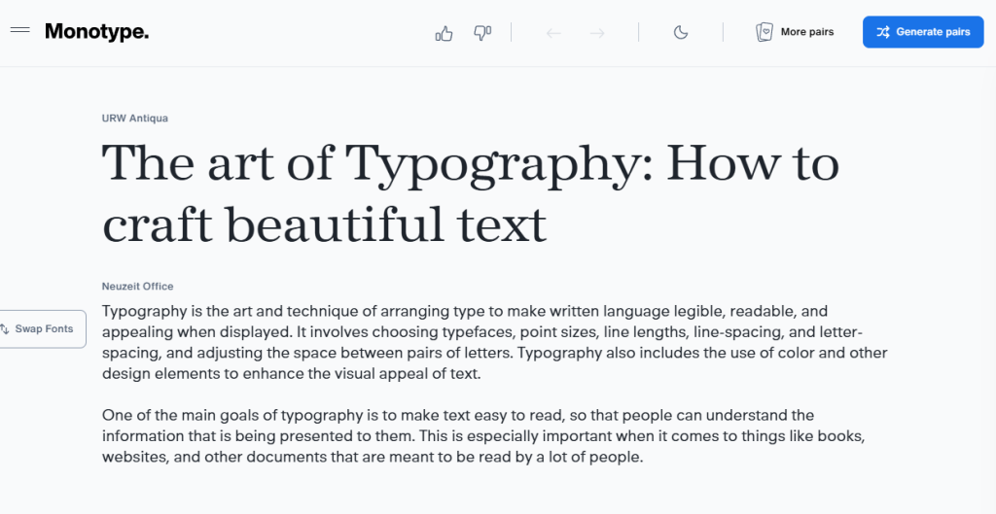Select the Neuzeit Office font label
Viewport: 996px width, 514px height.
pos(137,287)
